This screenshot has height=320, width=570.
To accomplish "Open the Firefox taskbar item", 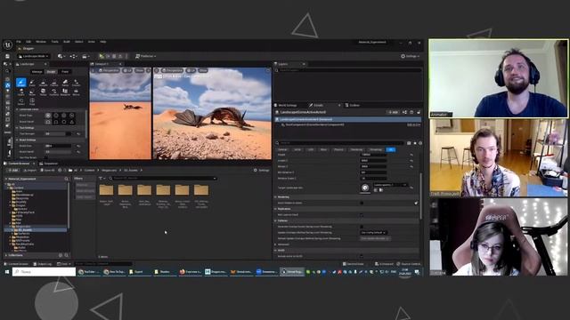I will click(190, 272).
